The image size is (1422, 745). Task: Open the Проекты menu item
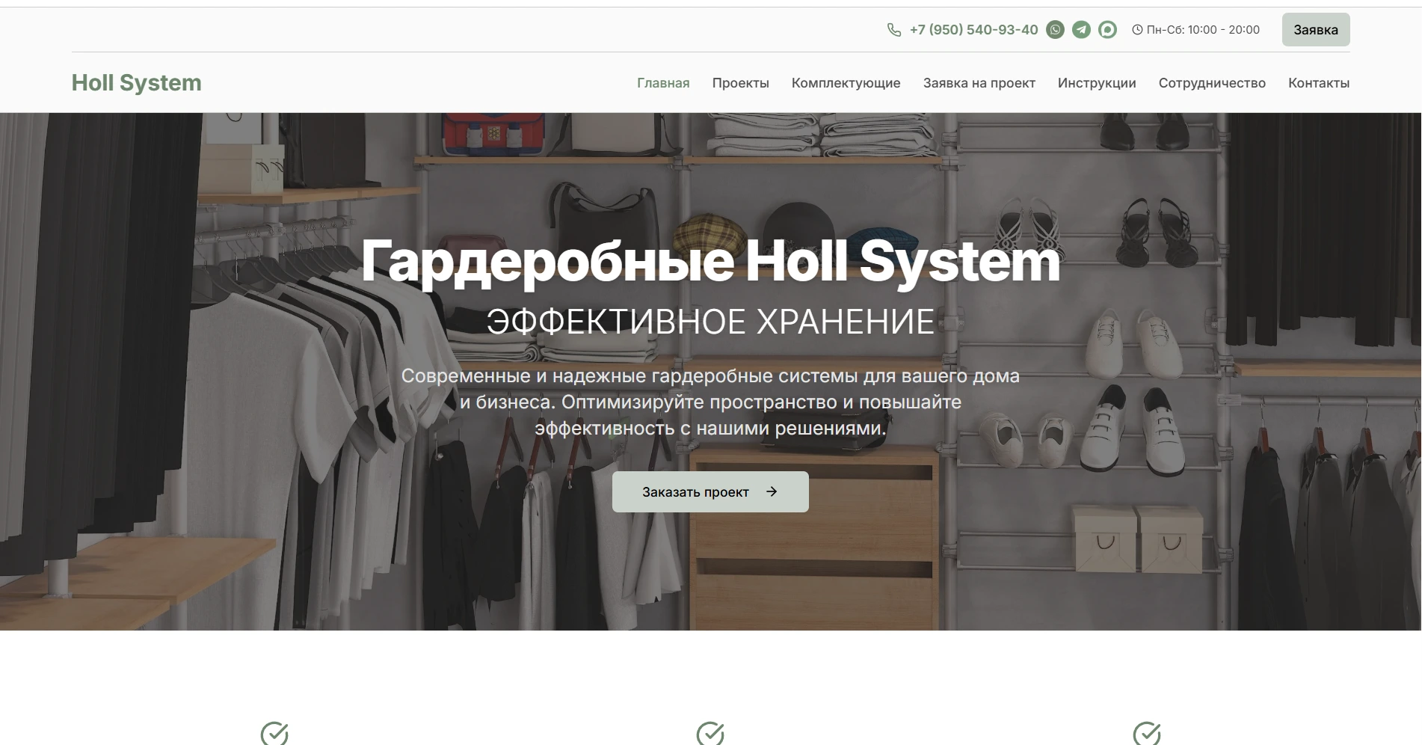[x=740, y=83]
